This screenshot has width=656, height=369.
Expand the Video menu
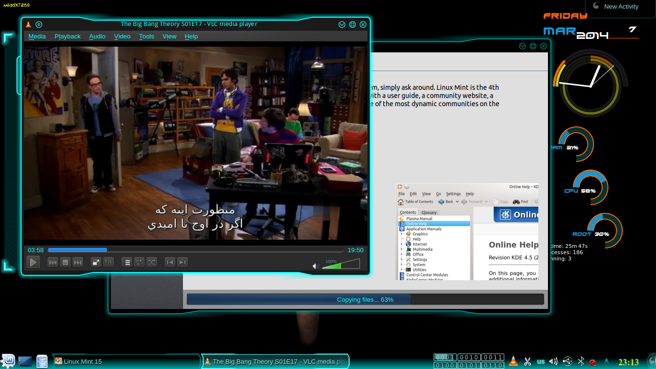122,37
